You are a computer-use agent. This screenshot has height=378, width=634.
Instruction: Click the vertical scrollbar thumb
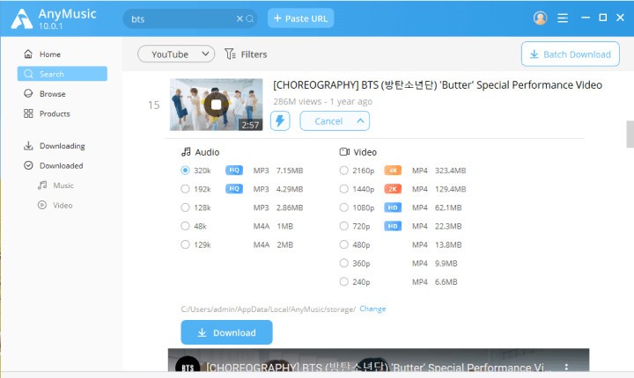tap(630, 134)
